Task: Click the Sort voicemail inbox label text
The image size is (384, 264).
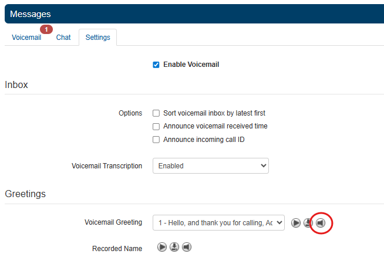Action: (214, 113)
